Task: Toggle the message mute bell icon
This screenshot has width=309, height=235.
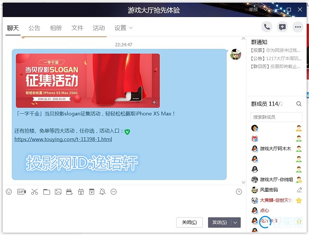Action: tap(102, 192)
